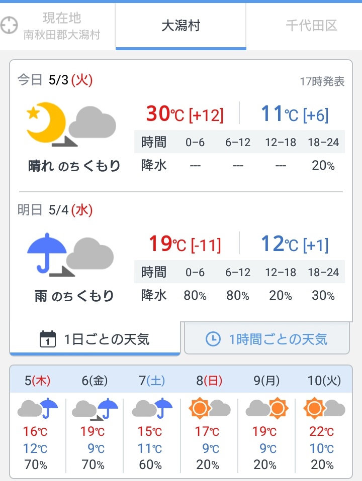Click the clock icon beside 1時間ごとの天気
Viewport: 362px width, 481px height.
[213, 339]
